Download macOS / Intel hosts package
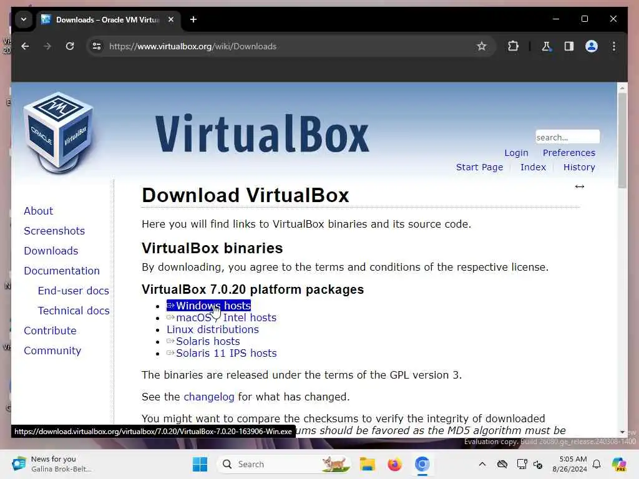The width and height of the screenshot is (639, 479). coord(222,317)
